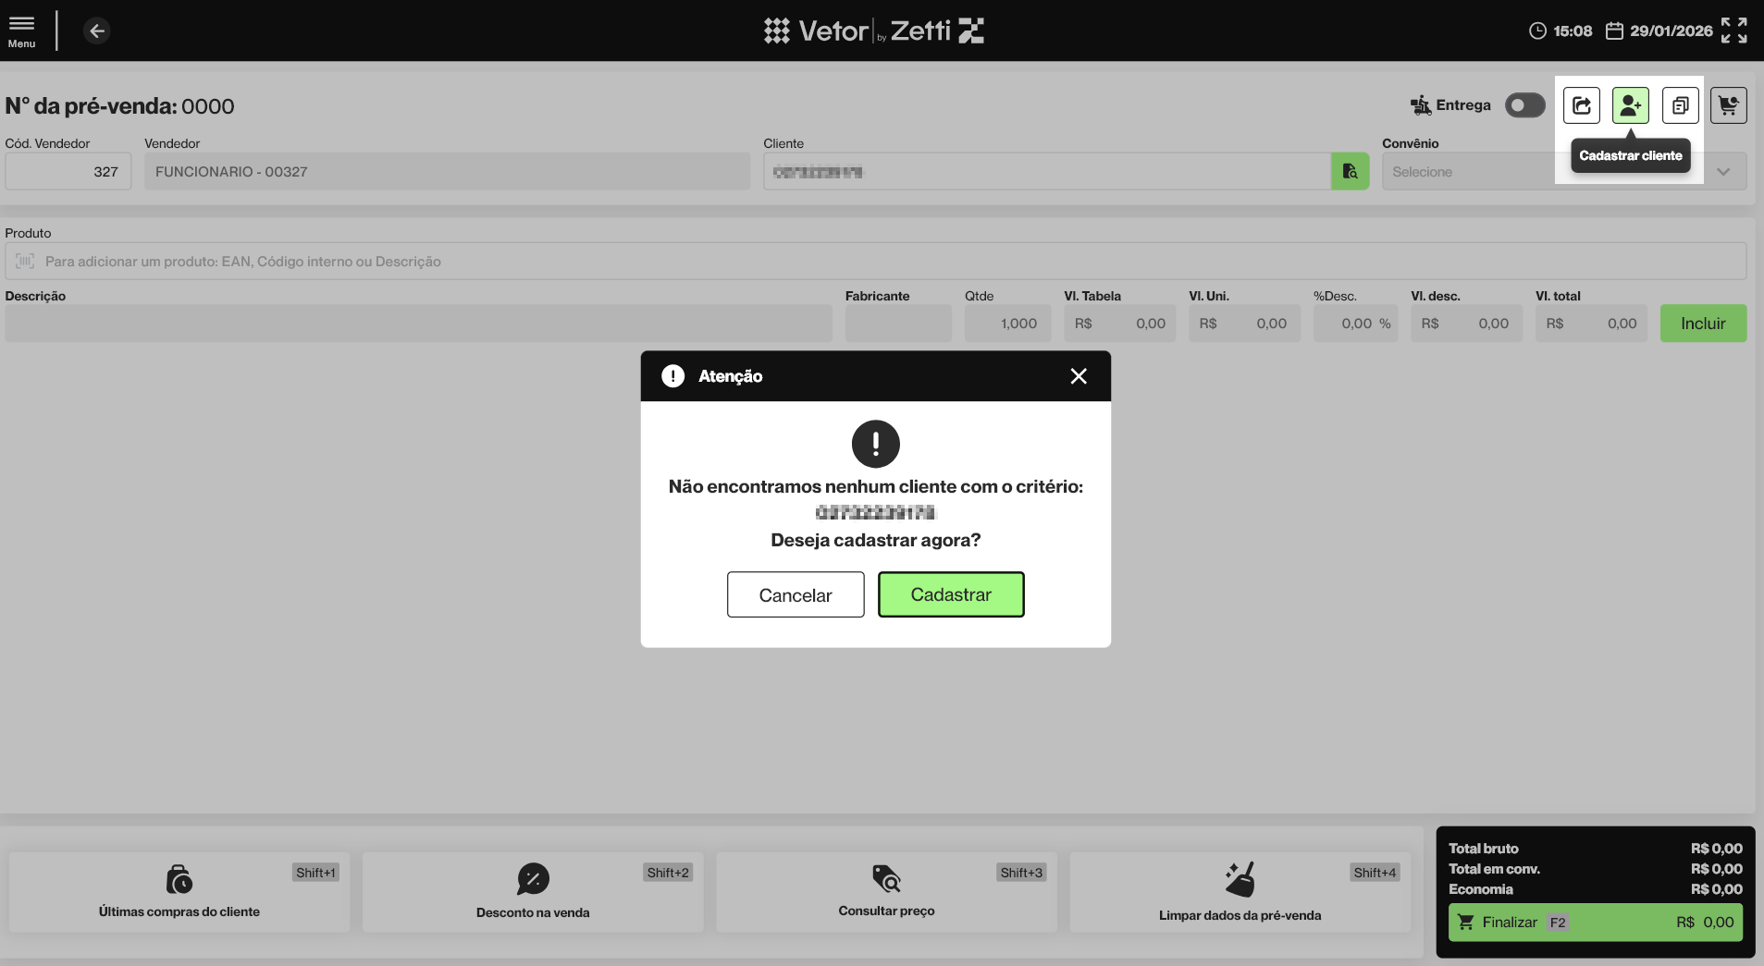Click the share/export pre-sale icon
Viewport: 1764px width, 966px height.
click(x=1582, y=105)
